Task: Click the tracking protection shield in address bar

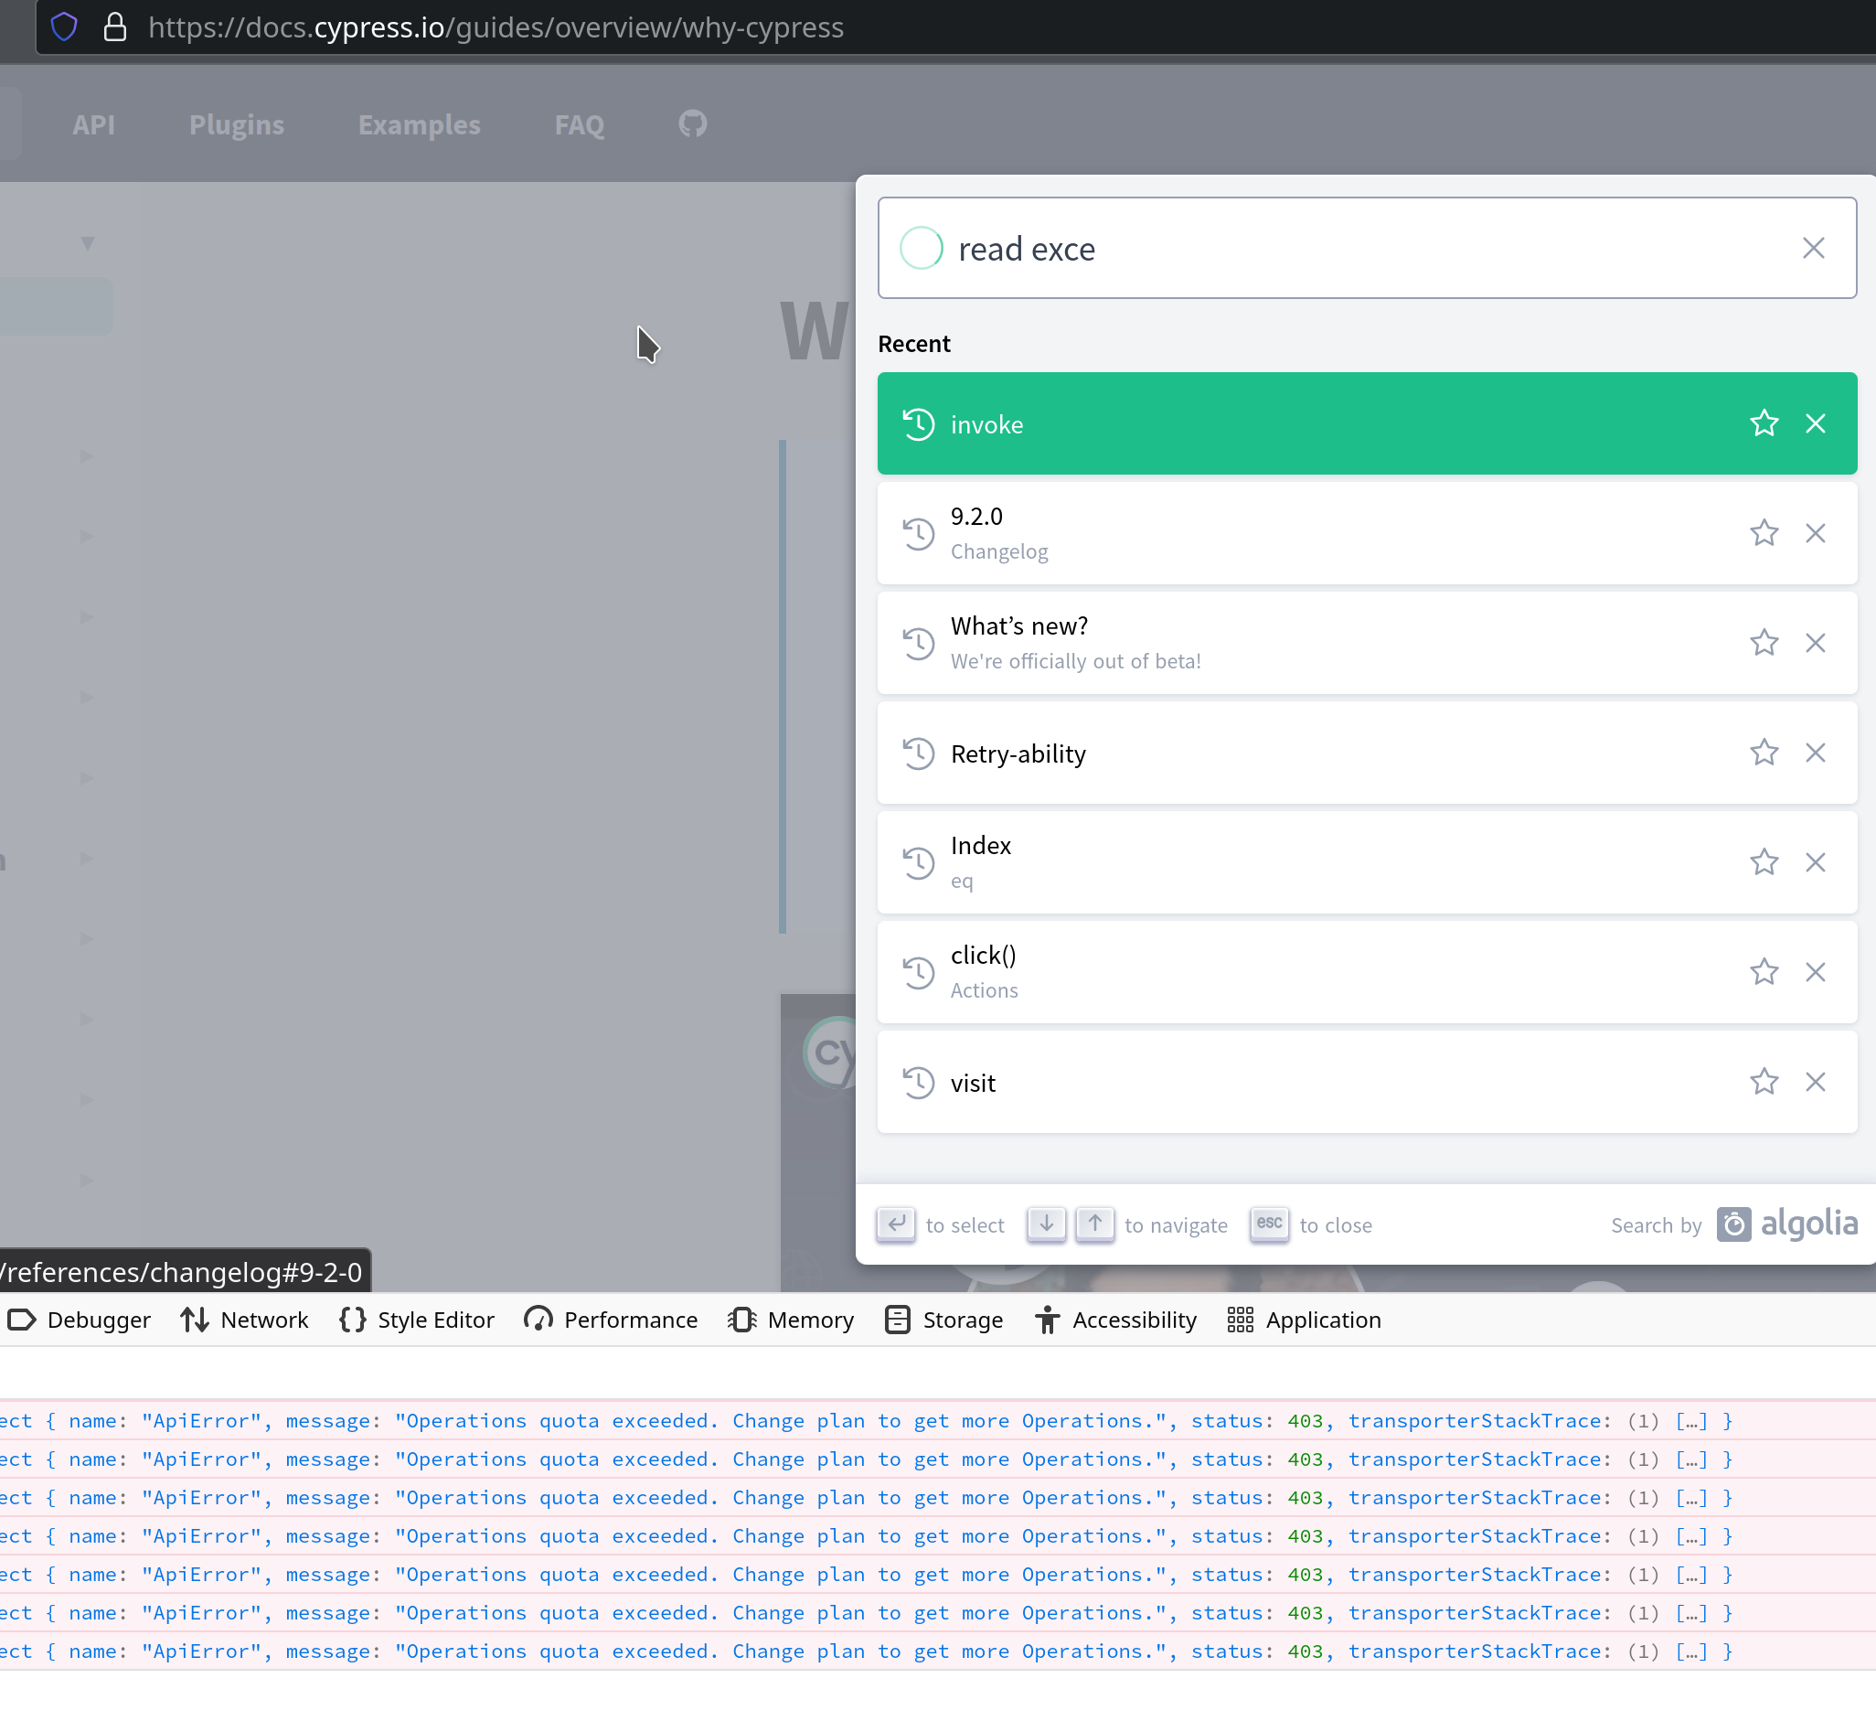Action: [x=63, y=27]
